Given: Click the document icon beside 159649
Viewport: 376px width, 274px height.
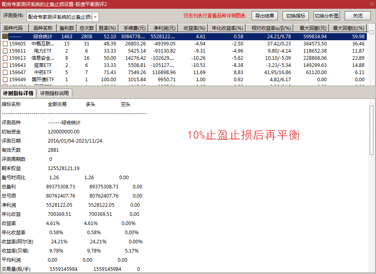Looking at the screenshot, I should coord(5,80).
